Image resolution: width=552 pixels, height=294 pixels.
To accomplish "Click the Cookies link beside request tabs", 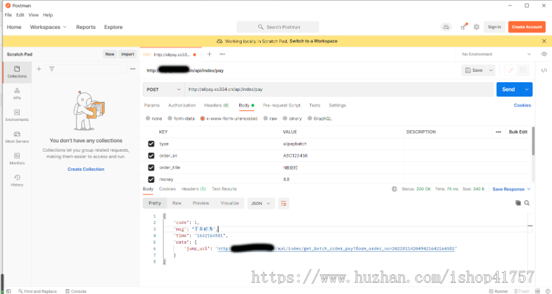I will coord(523,106).
